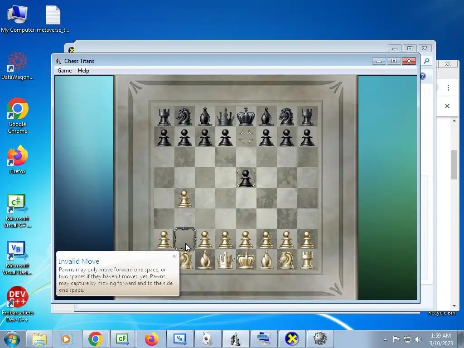Screen dimensions: 464x348
Task: Open the Solitaire cards taskbar button
Action: (208, 339)
